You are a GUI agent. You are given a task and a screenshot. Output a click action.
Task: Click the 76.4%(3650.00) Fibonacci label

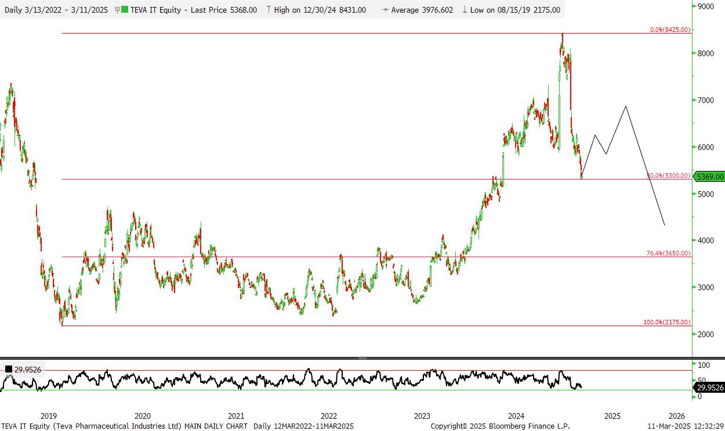tap(669, 253)
